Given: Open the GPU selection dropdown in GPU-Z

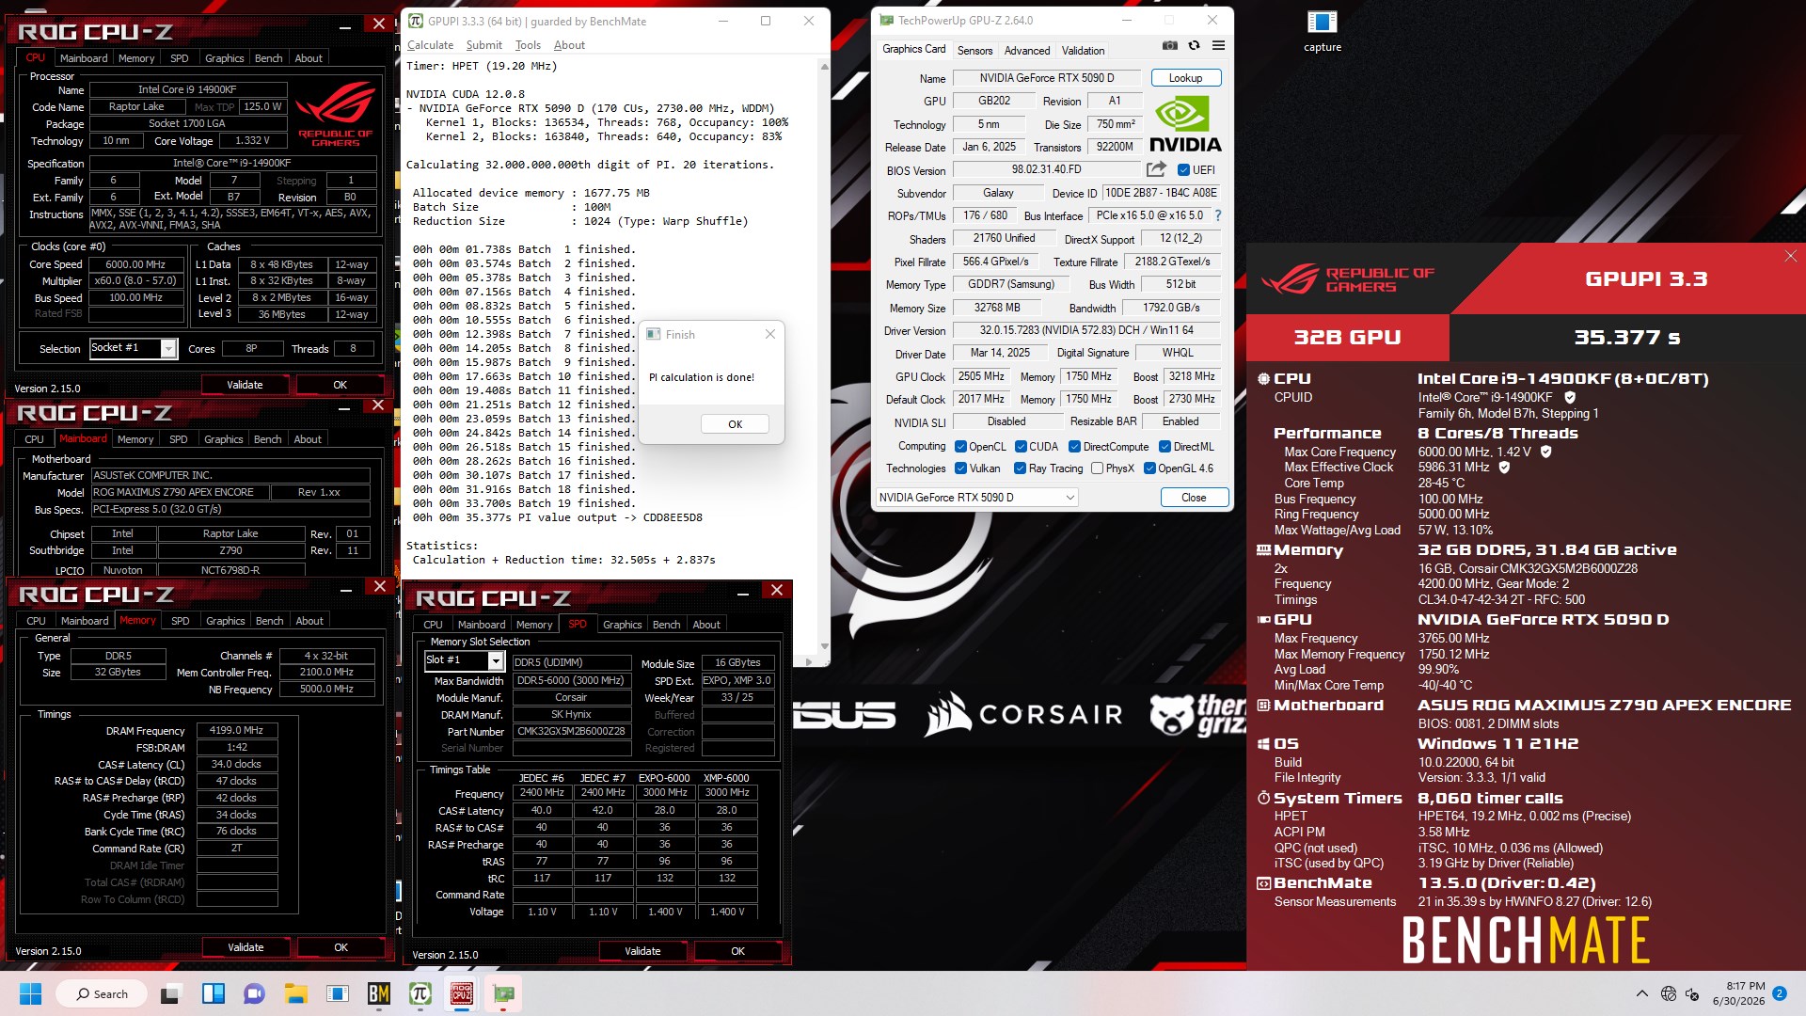Looking at the screenshot, I should (x=976, y=498).
